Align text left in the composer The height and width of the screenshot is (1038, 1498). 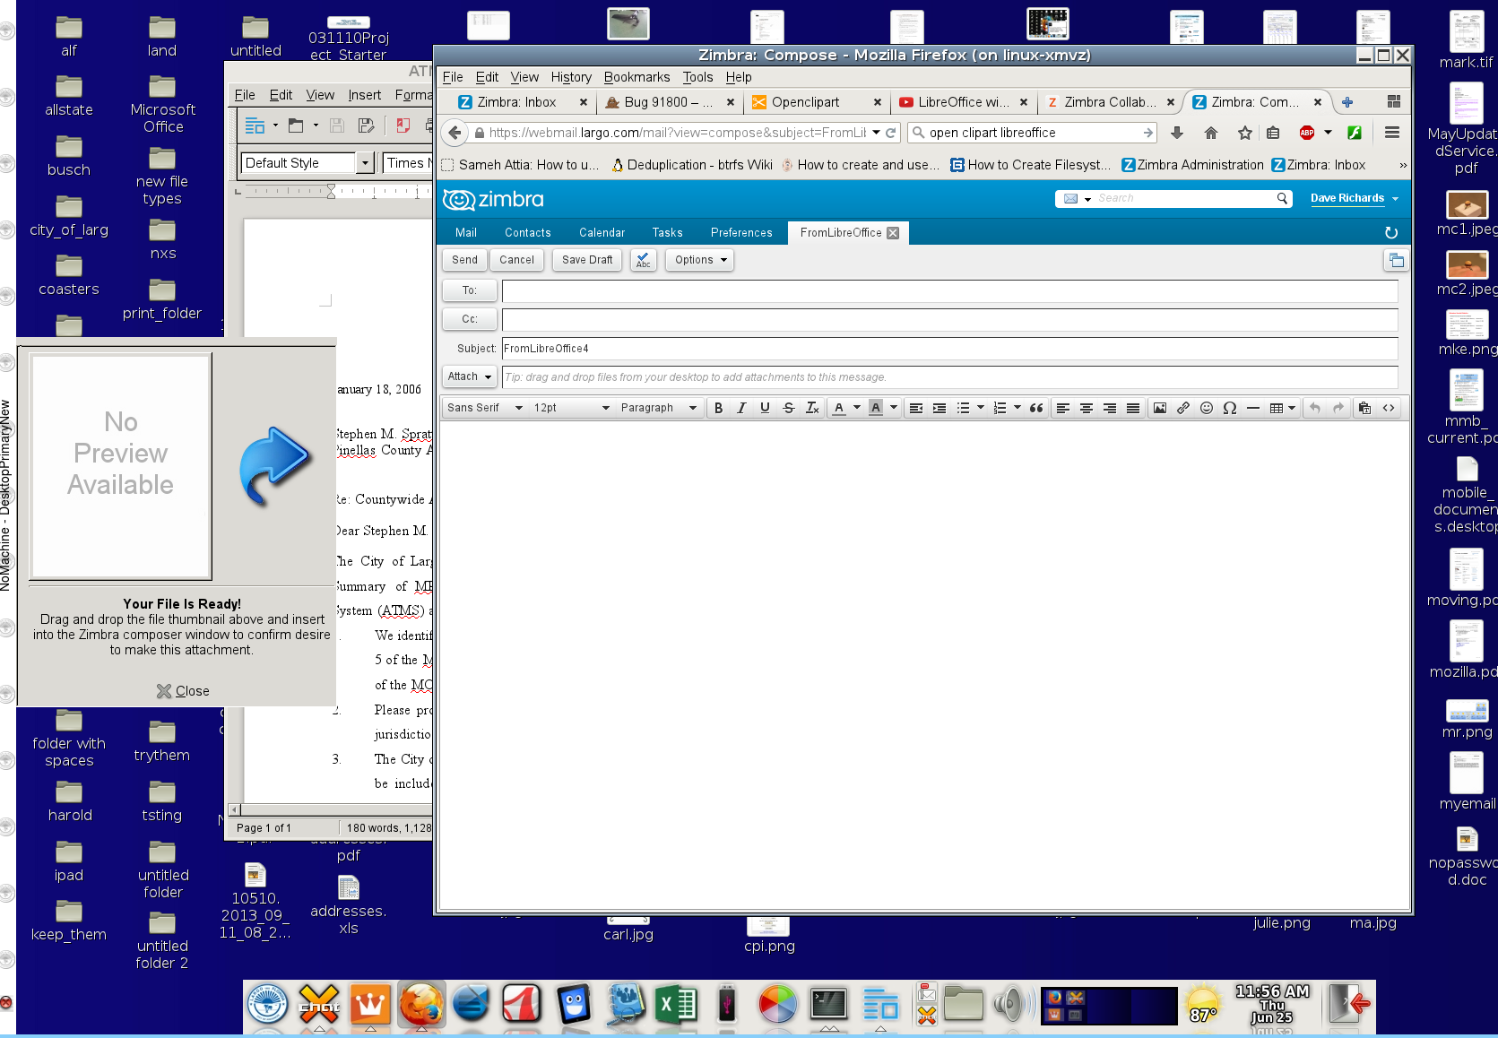click(x=1063, y=408)
